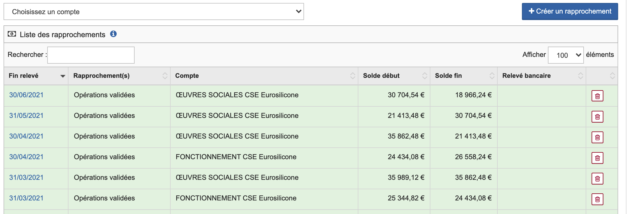Delete the 30/04/2021 ŒUVRES SOCIALES reconciliation
The image size is (627, 214).
point(597,137)
